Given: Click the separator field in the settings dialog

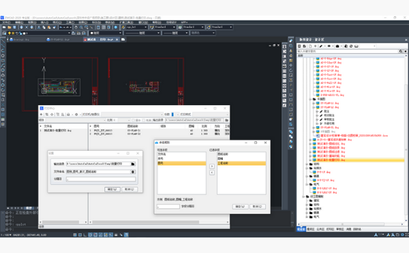Looking at the screenshot, I should (101, 179).
